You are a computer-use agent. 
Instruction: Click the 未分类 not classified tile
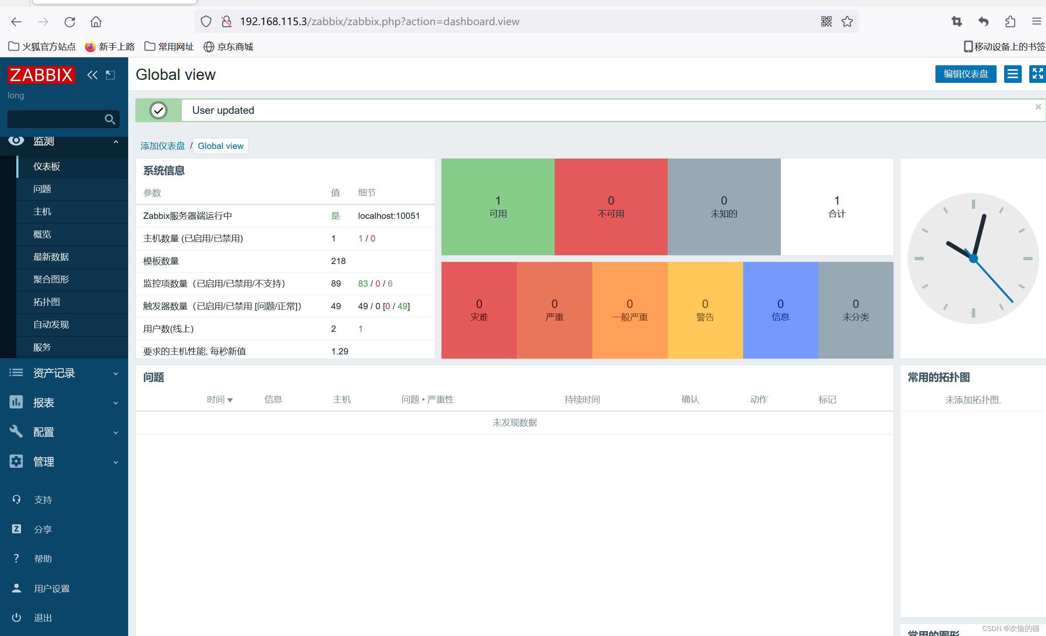pyautogui.click(x=855, y=310)
